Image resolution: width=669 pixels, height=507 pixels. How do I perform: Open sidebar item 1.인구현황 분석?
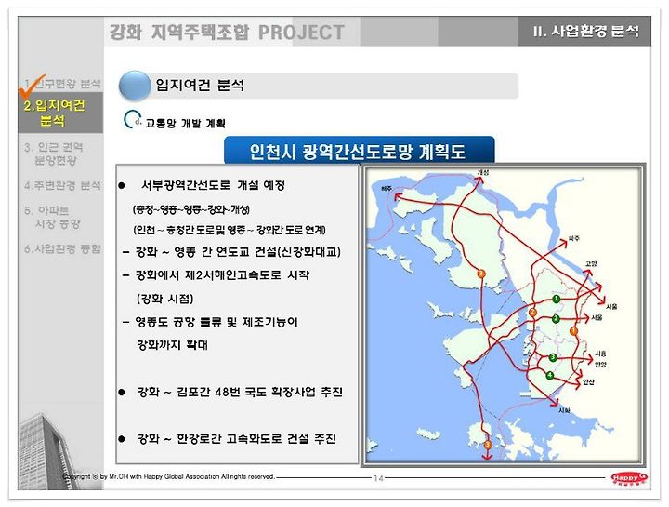pyautogui.click(x=63, y=84)
